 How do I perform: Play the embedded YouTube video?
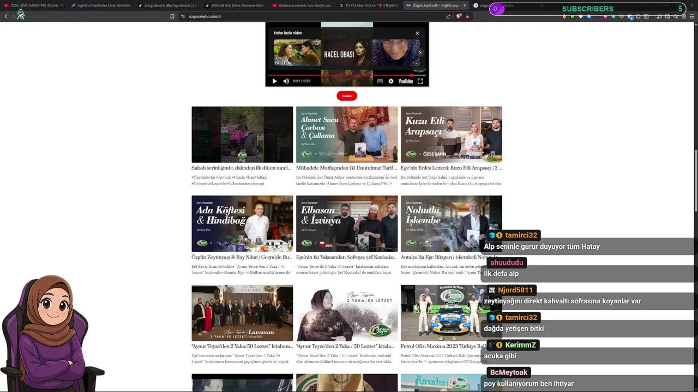(x=274, y=81)
